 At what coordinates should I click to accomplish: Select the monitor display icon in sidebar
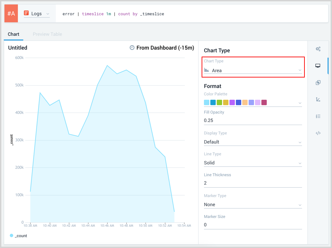pyautogui.click(x=318, y=66)
